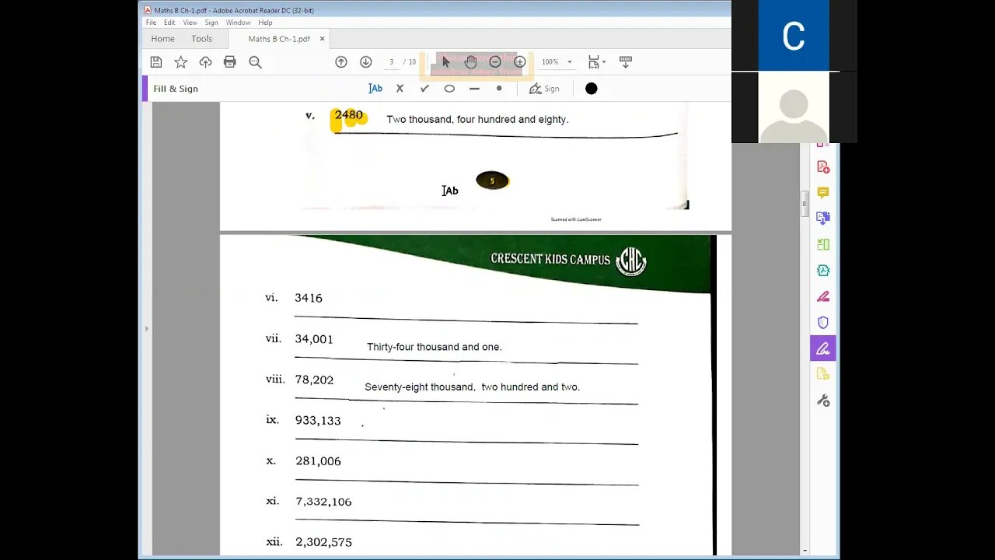995x560 pixels.
Task: Click the page number input field
Action: click(391, 62)
